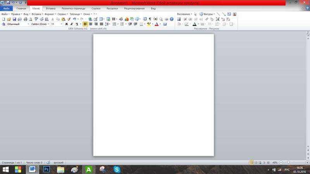Click the Число слов word count
This screenshot has height=174, width=310.
click(34, 163)
